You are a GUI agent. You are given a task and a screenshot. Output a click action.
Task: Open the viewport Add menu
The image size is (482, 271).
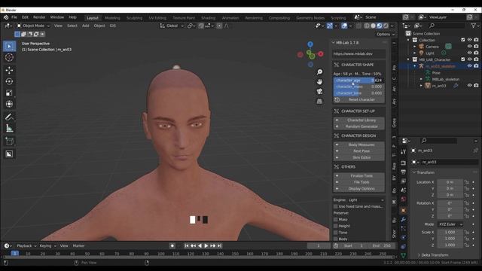[85, 26]
